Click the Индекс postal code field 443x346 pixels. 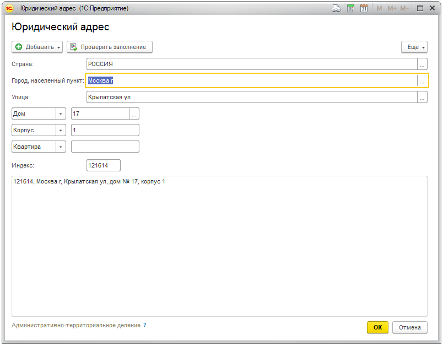pos(103,165)
